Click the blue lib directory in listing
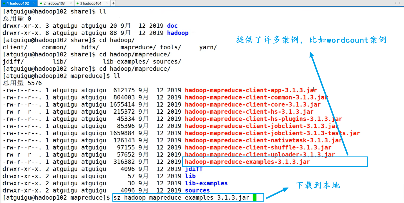 point(190,176)
